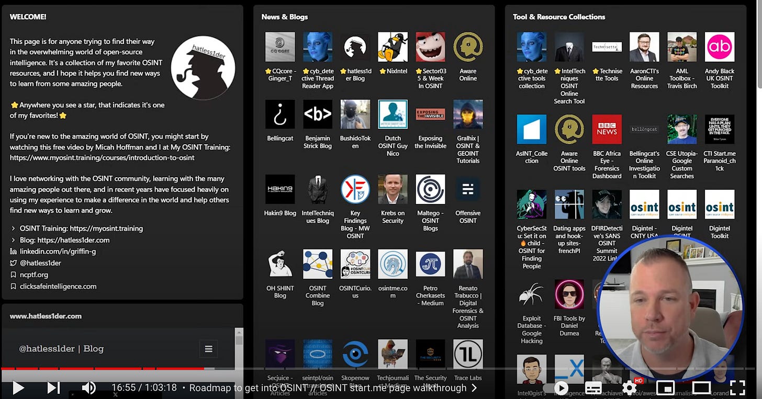Open the Trace Labs icon
Viewport: 762px width, 399px height.
pos(468,354)
